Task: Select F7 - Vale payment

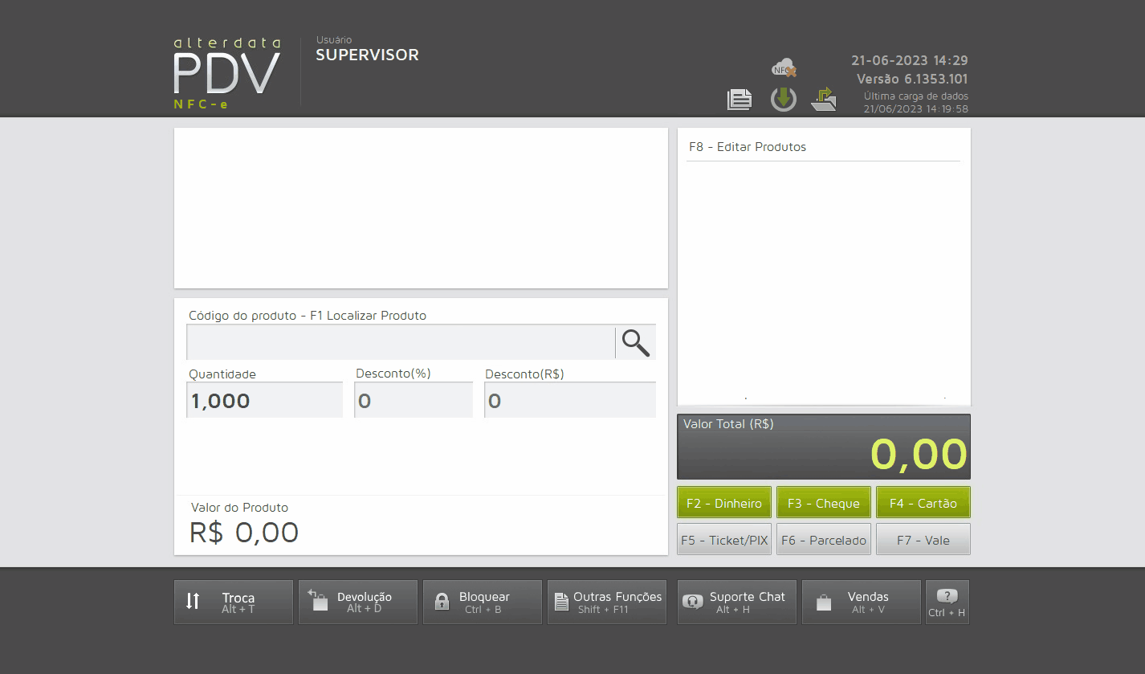Action: (x=923, y=540)
